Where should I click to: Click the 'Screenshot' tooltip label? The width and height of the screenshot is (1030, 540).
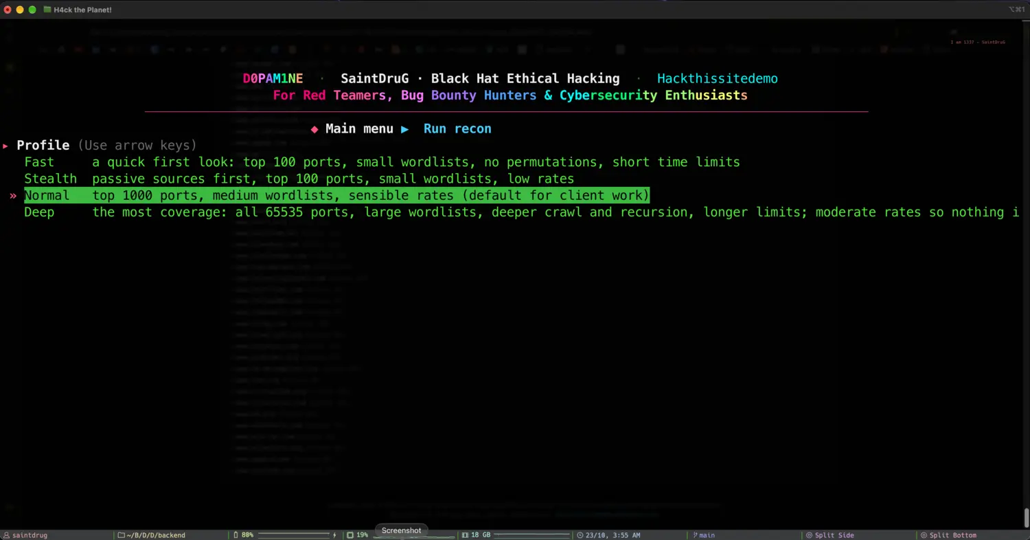pos(402,530)
